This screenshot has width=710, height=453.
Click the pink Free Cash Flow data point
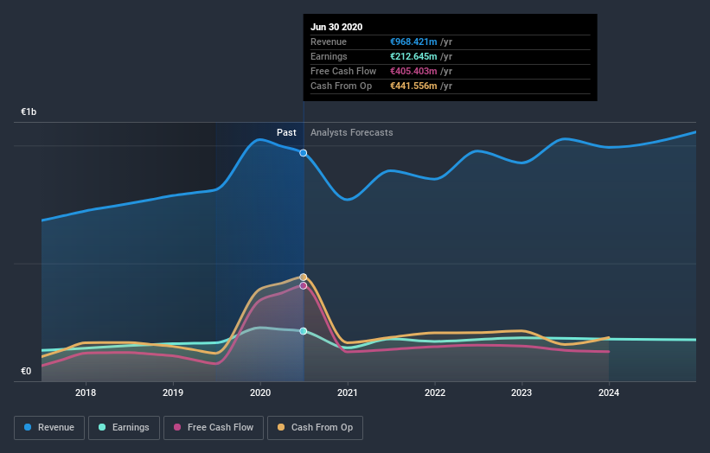304,285
